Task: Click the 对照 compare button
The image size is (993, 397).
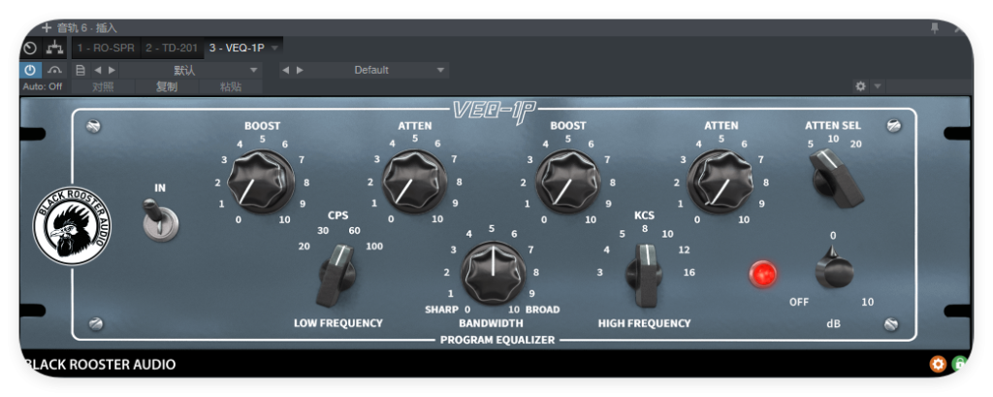Action: 103,87
